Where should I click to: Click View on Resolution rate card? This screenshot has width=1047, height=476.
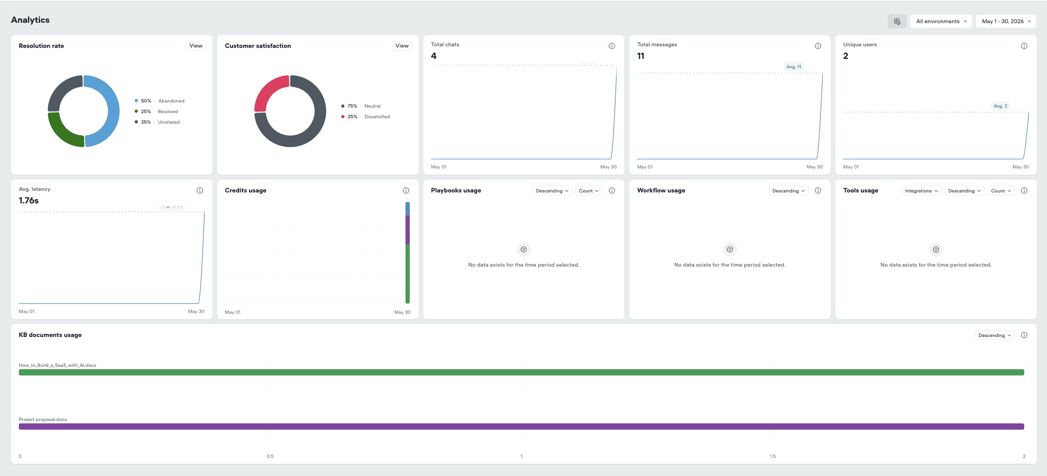pyautogui.click(x=196, y=46)
